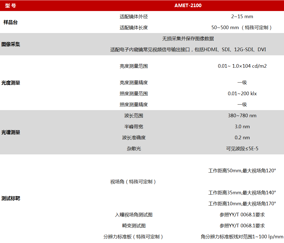Click the 光谱测量 category label
The image size is (284, 243).
coord(11,132)
